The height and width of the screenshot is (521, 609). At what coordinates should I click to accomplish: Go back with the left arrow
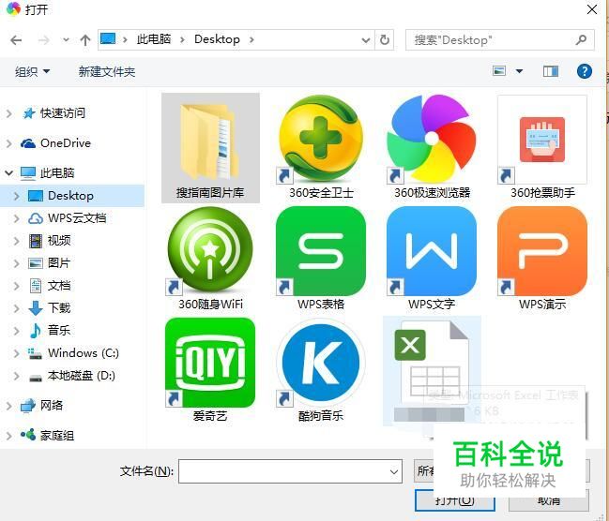click(16, 40)
